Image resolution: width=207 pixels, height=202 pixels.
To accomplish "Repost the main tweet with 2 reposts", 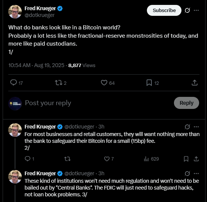I will pyautogui.click(x=59, y=83).
